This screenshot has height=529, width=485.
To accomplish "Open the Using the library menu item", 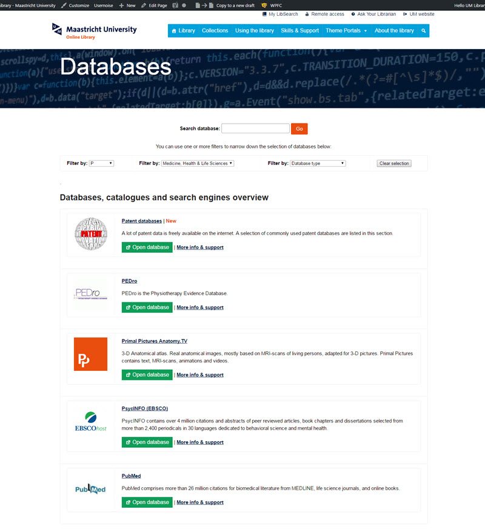I will [x=255, y=31].
